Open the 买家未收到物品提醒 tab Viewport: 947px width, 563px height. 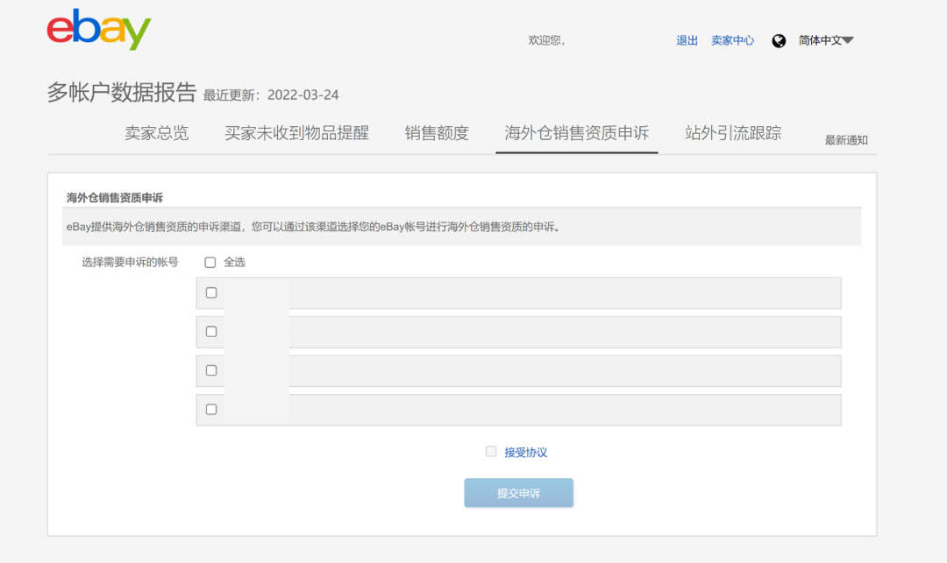coord(296,133)
